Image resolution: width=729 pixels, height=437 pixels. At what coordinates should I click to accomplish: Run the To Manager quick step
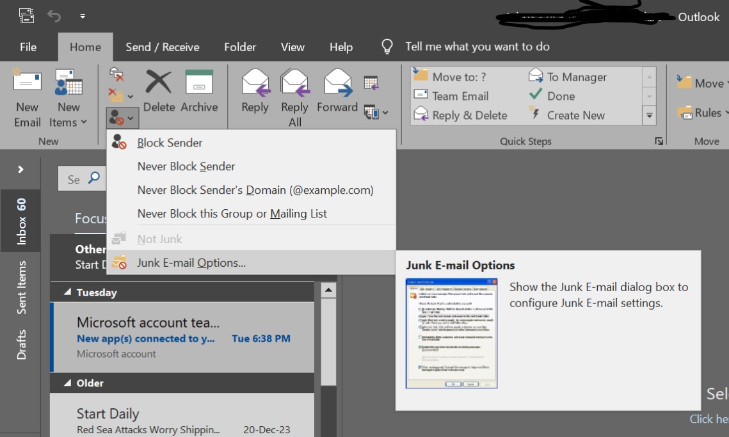pos(568,76)
